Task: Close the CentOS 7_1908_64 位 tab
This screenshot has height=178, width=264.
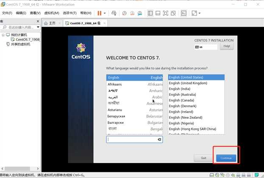Action: coord(105,23)
